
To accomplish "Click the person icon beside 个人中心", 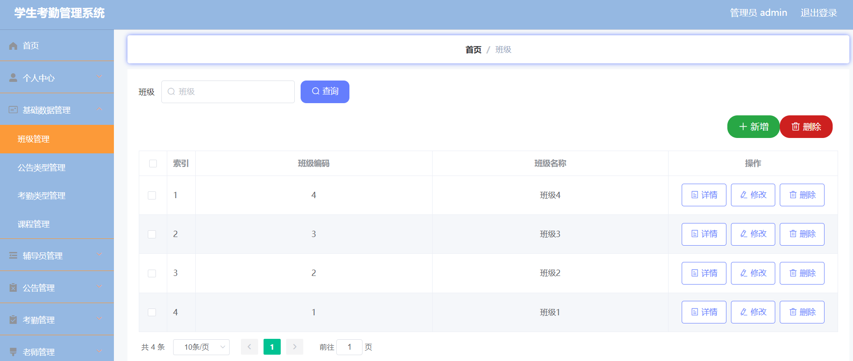I will (13, 78).
